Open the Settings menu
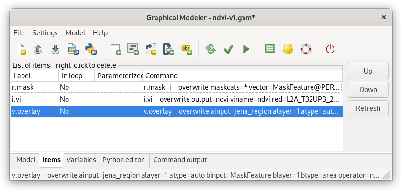 pos(45,33)
